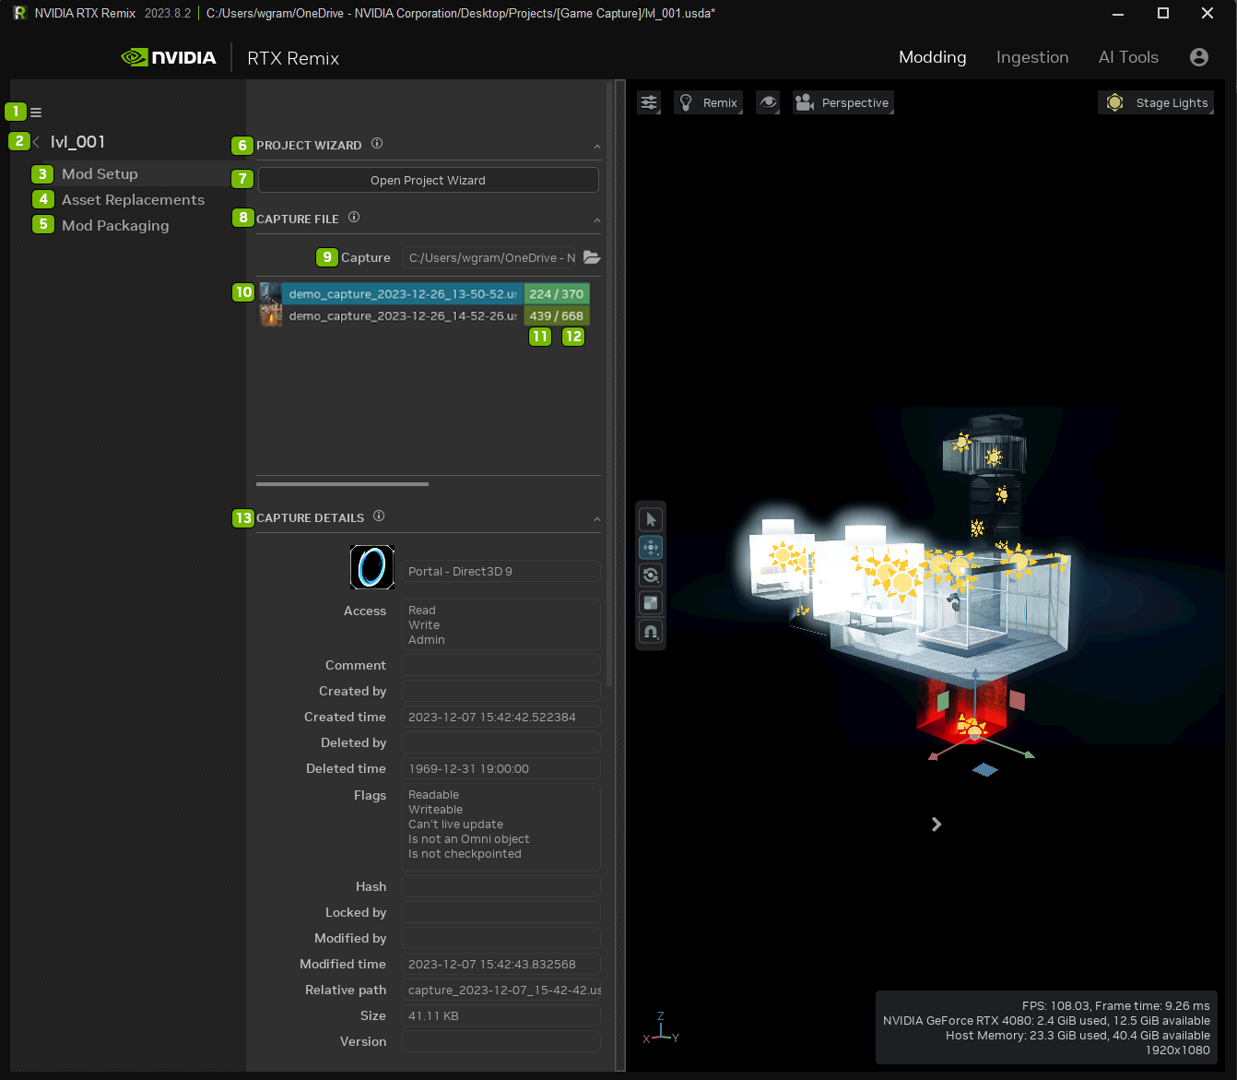The width and height of the screenshot is (1237, 1080).
Task: Click the lvl_001 project title
Action: click(x=77, y=142)
